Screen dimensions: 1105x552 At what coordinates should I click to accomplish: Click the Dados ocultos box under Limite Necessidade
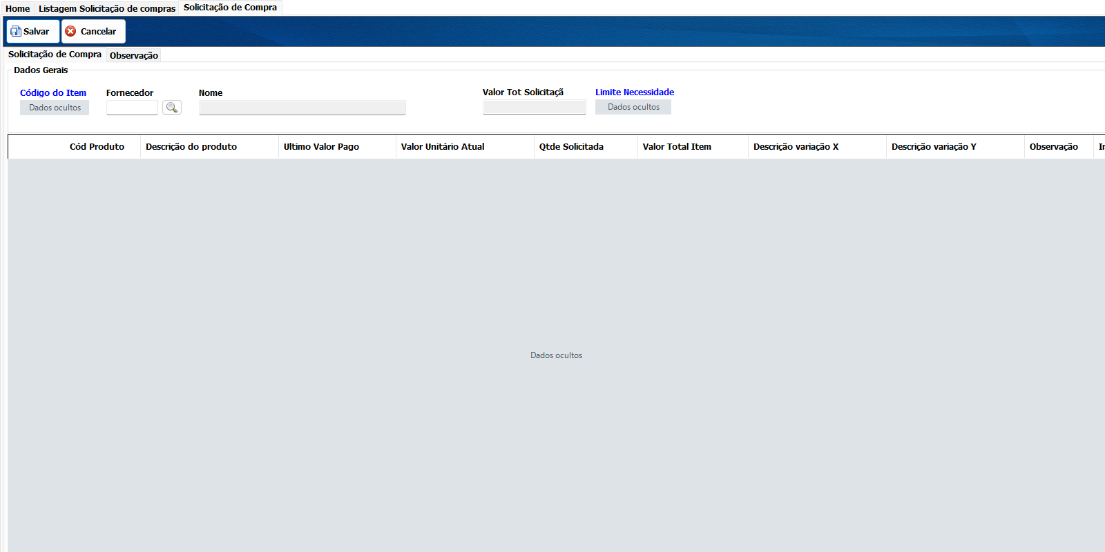tap(633, 107)
